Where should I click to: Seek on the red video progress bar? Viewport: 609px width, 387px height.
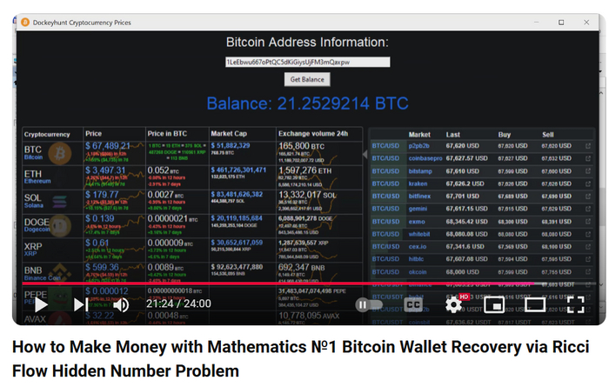pos(309,284)
